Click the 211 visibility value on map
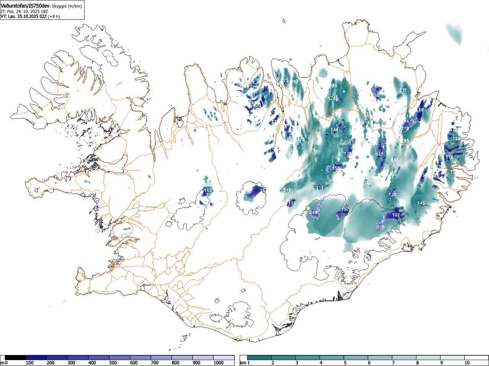The width and height of the screenshot is (489, 366). (403, 90)
